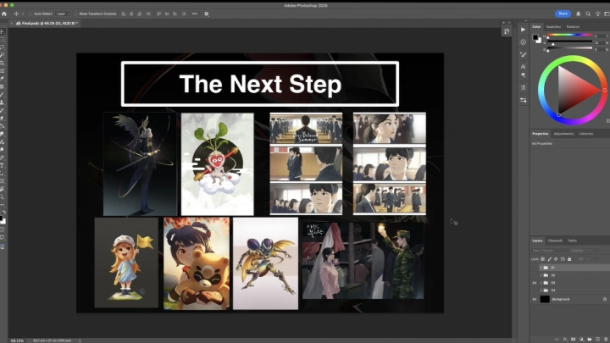Switch to the Libraries tab

point(586,134)
